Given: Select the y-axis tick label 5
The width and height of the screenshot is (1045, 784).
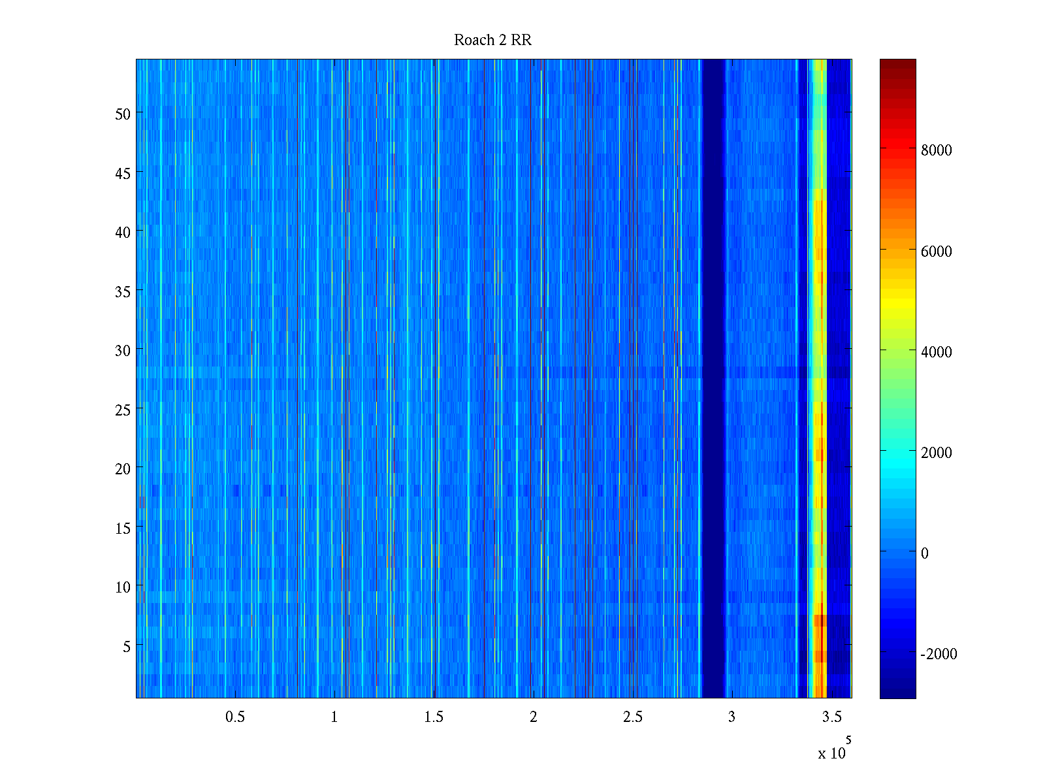Looking at the screenshot, I should click(126, 646).
